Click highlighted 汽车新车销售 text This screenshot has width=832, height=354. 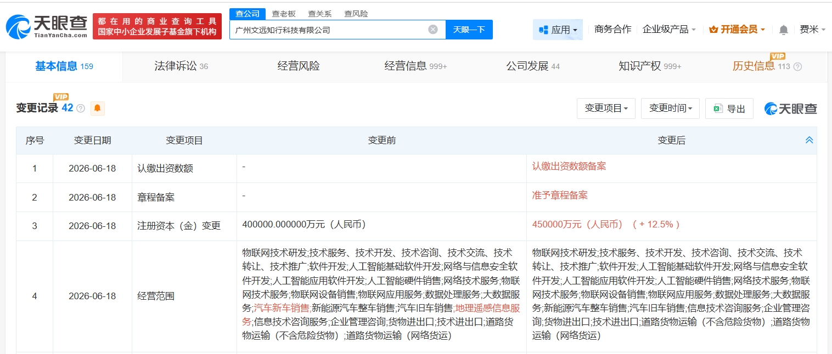[x=281, y=307]
